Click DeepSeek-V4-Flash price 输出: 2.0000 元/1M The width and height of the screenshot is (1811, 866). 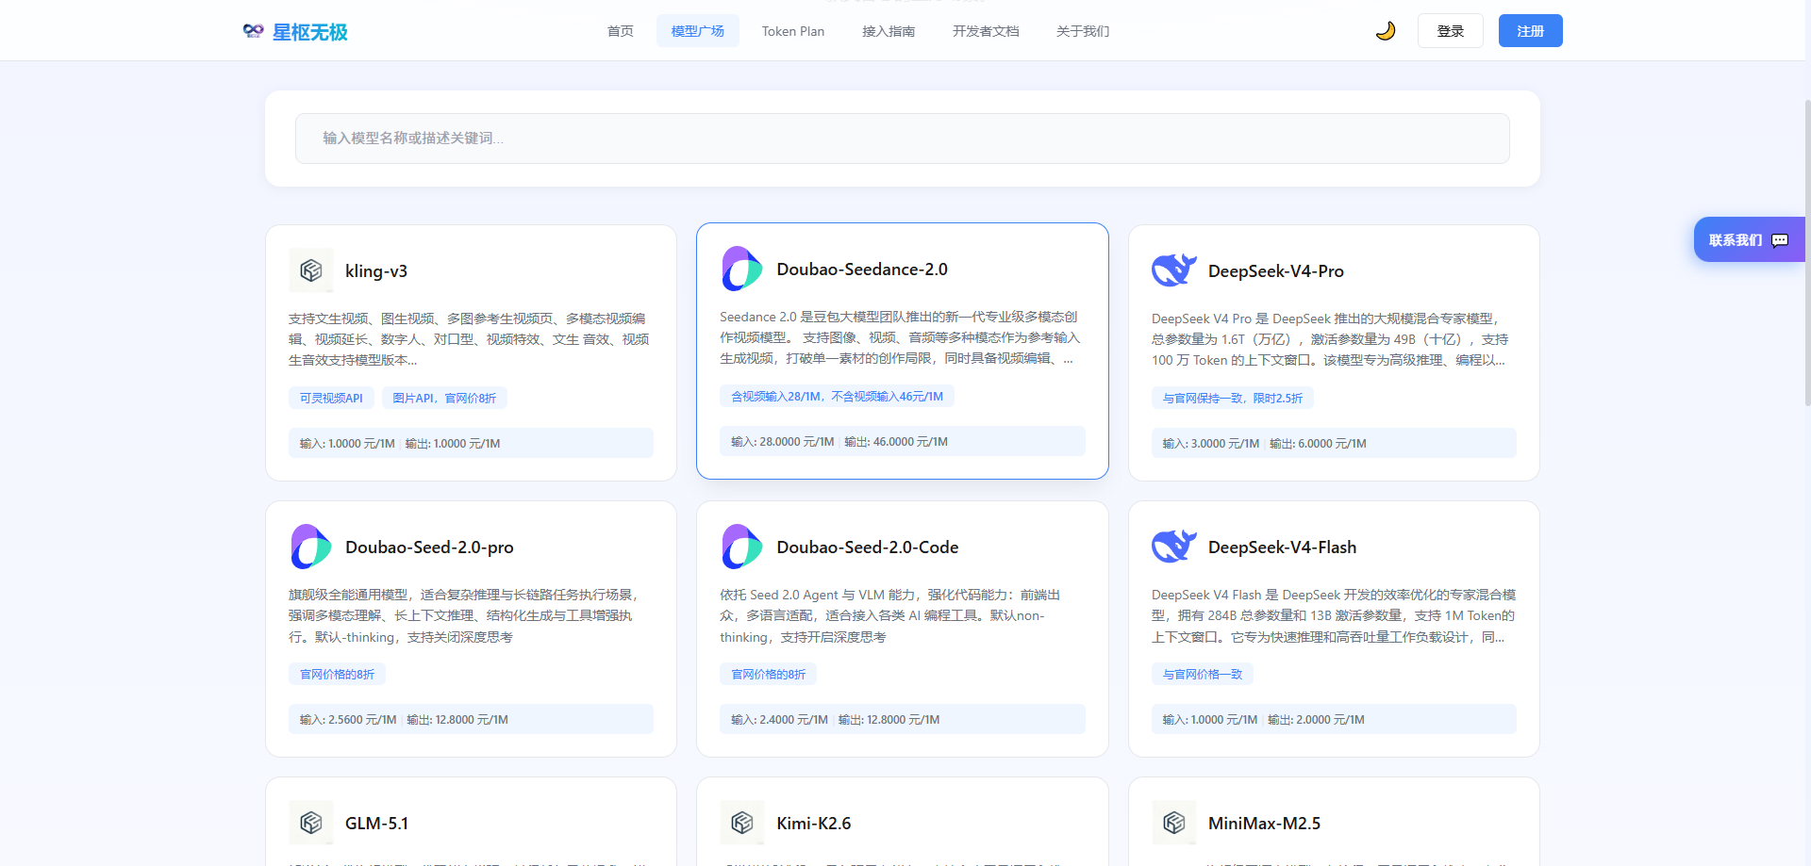[1316, 719]
